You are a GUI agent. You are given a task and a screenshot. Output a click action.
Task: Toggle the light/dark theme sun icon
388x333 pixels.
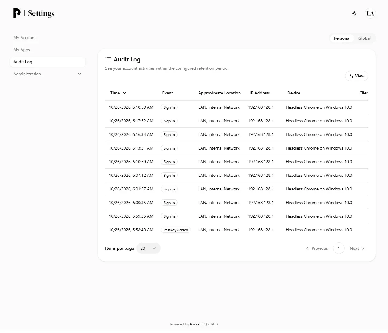pos(354,13)
